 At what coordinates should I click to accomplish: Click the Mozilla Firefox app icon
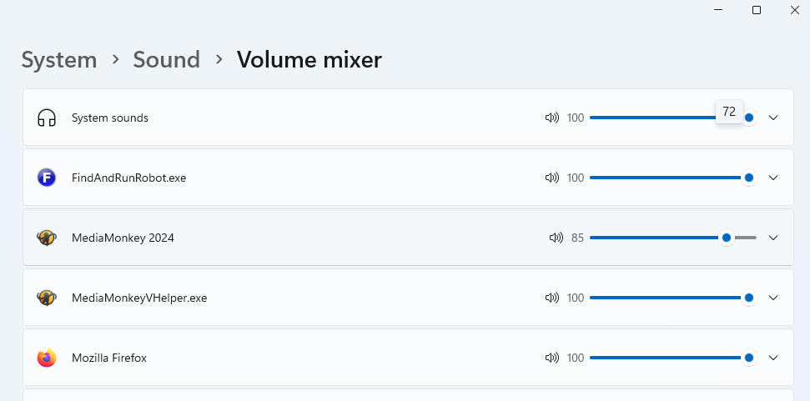coord(47,358)
